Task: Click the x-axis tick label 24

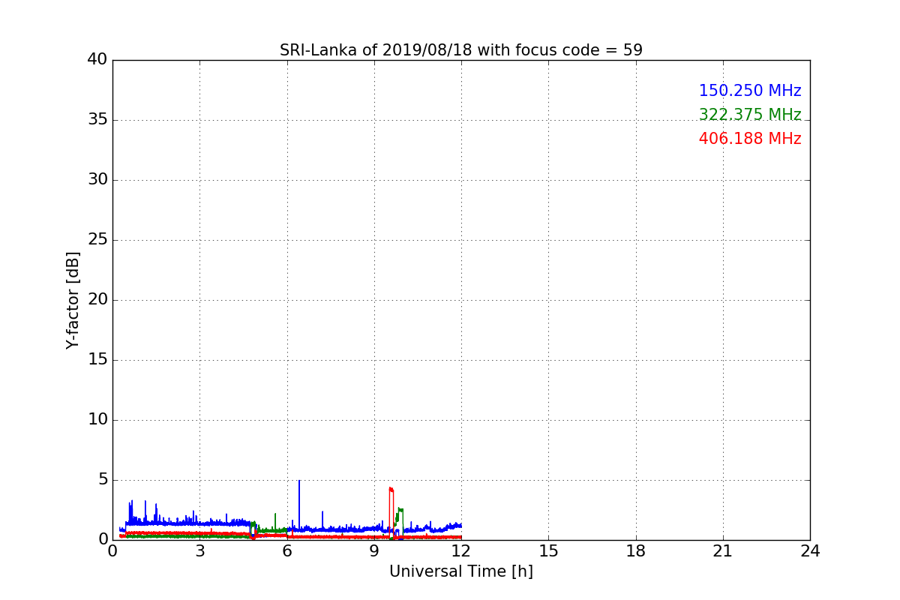Action: [x=810, y=552]
